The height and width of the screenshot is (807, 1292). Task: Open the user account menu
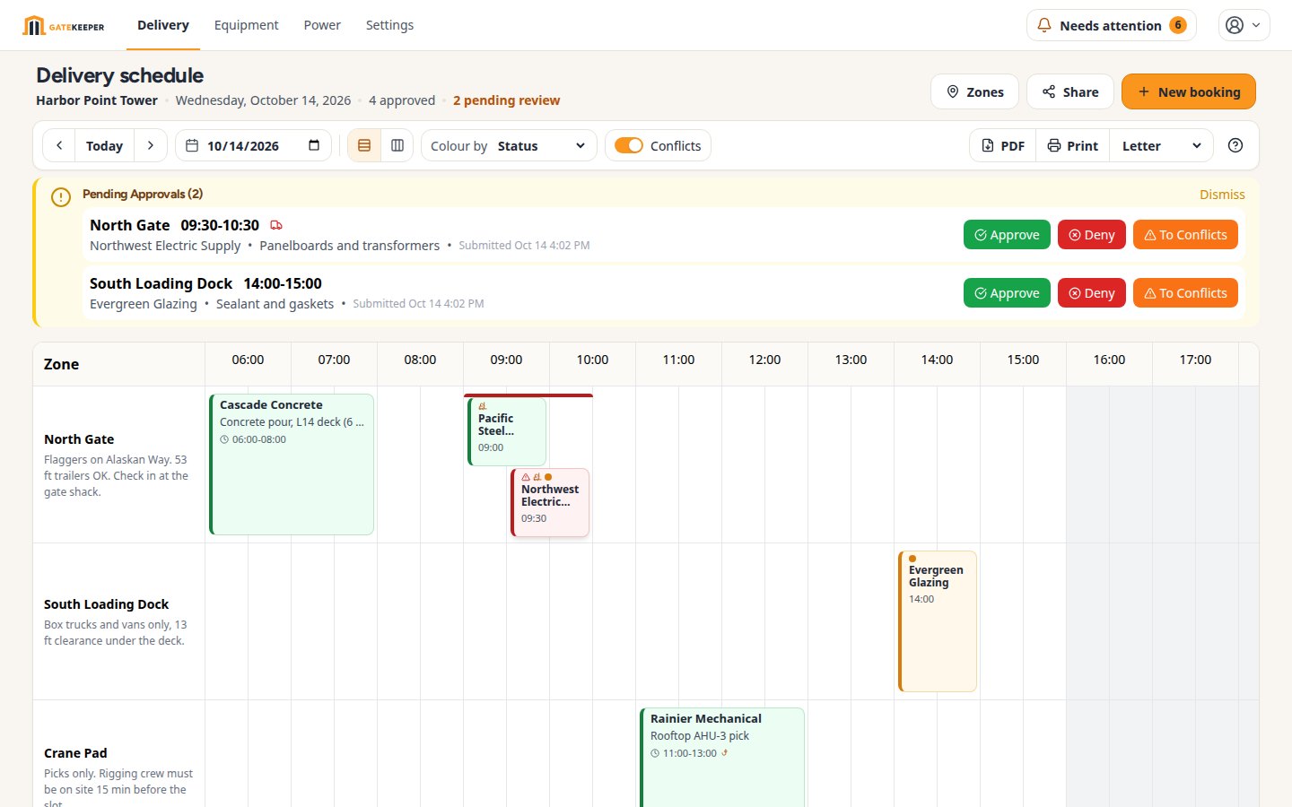1244,25
